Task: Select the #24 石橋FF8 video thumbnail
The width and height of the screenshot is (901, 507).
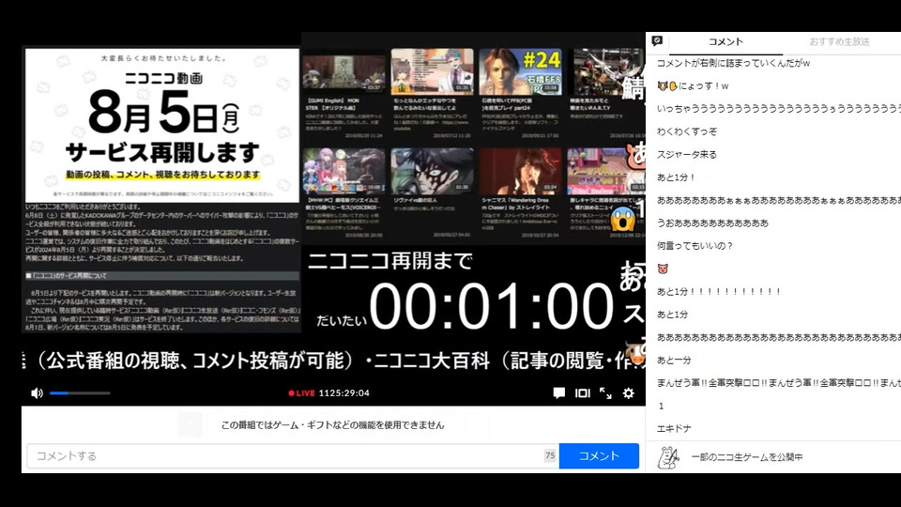Action: coord(520,71)
